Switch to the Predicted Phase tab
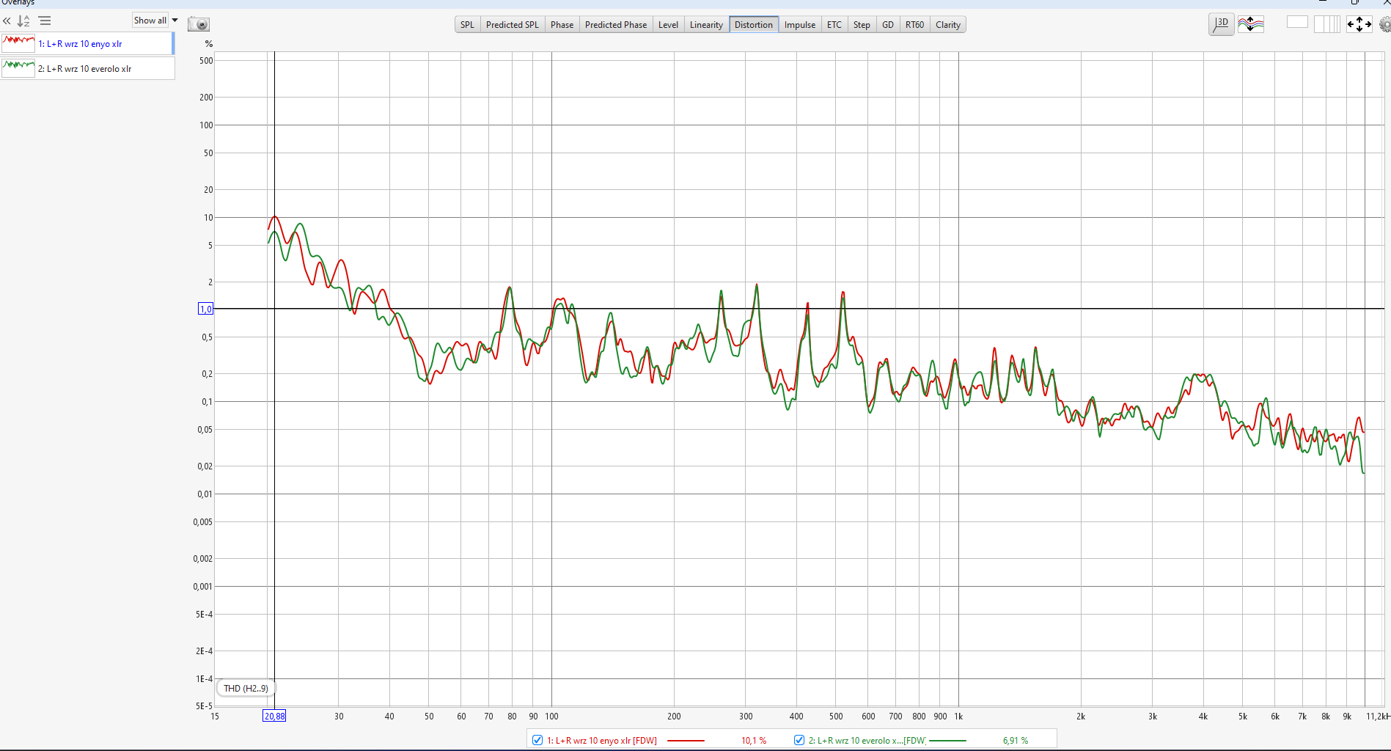This screenshot has width=1391, height=751. pos(616,25)
